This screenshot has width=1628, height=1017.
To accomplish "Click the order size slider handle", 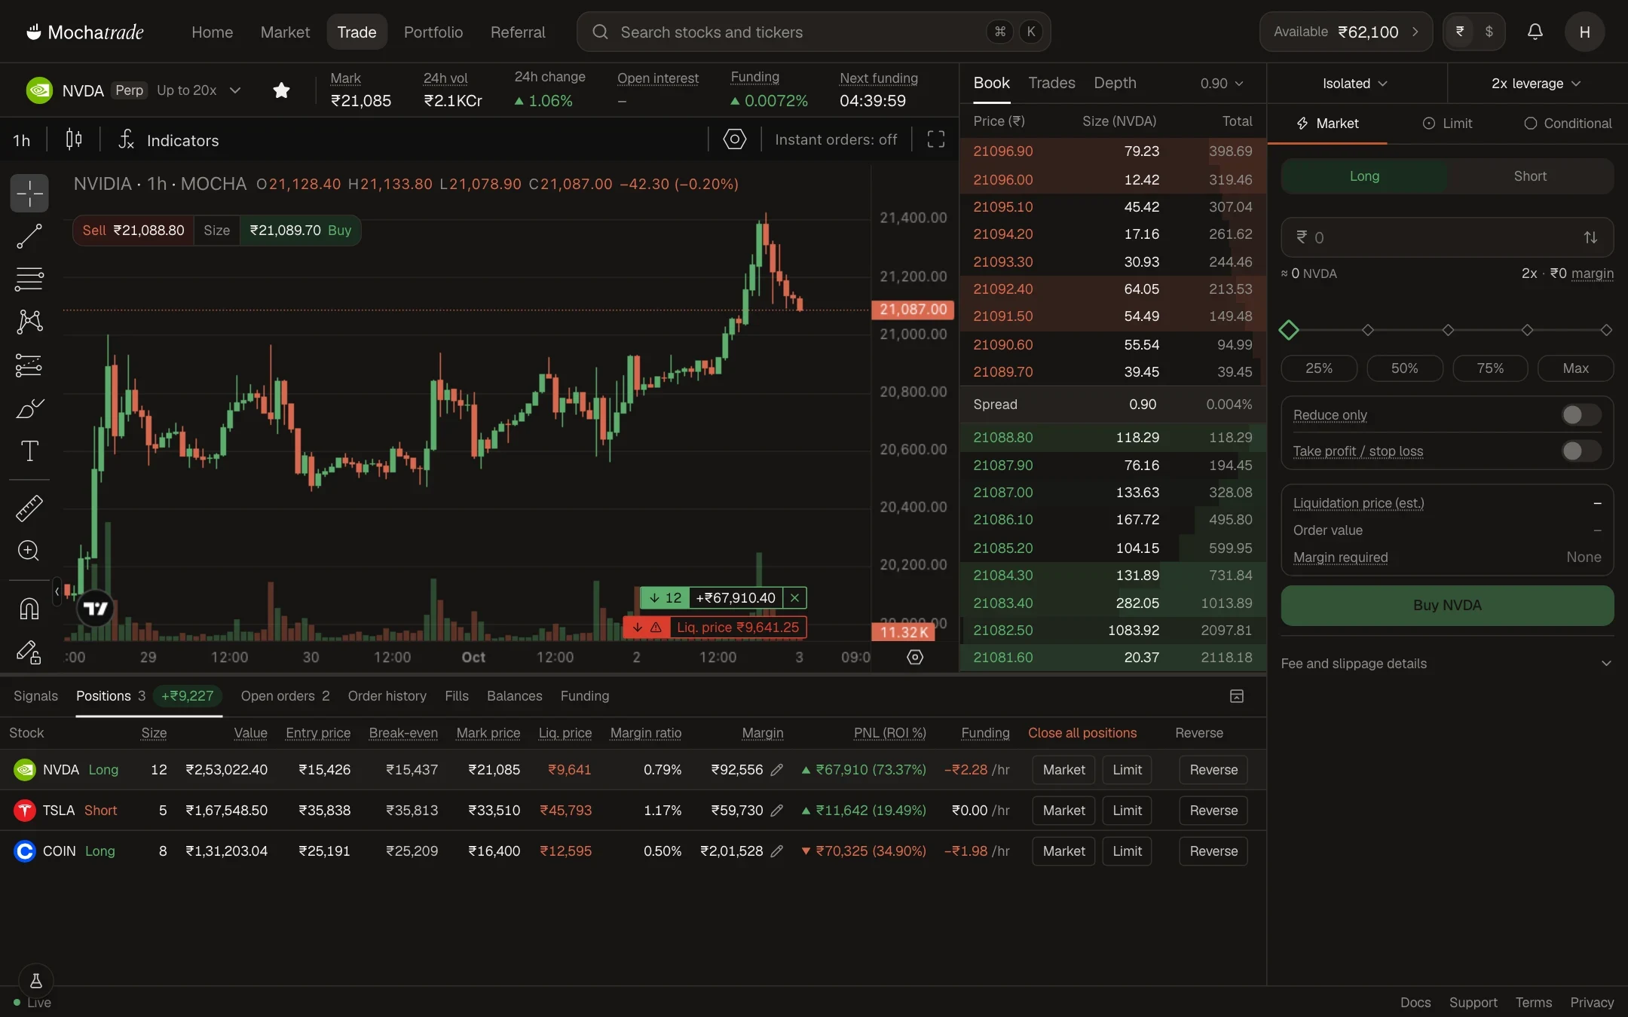I will point(1289,330).
